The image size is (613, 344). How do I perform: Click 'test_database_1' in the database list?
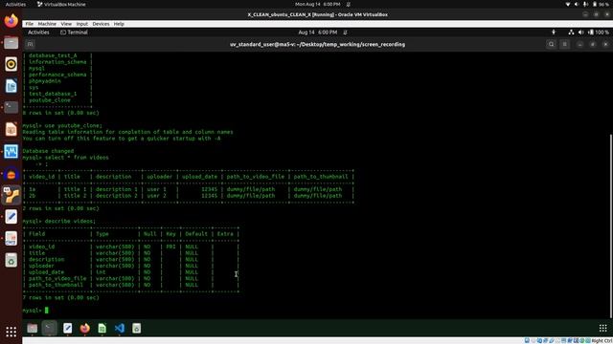coord(53,94)
